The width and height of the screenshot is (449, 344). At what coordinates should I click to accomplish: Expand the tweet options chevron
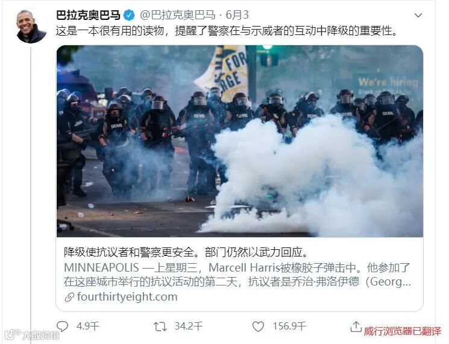tap(418, 15)
